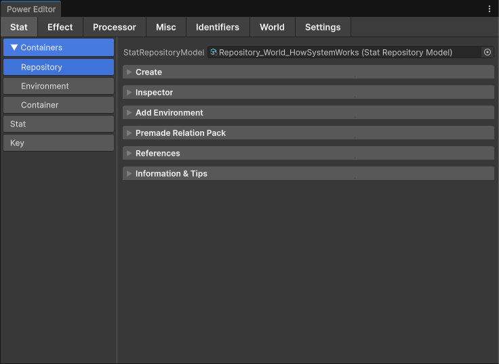Click the Inspector header label
This screenshot has height=364, width=499.
155,93
